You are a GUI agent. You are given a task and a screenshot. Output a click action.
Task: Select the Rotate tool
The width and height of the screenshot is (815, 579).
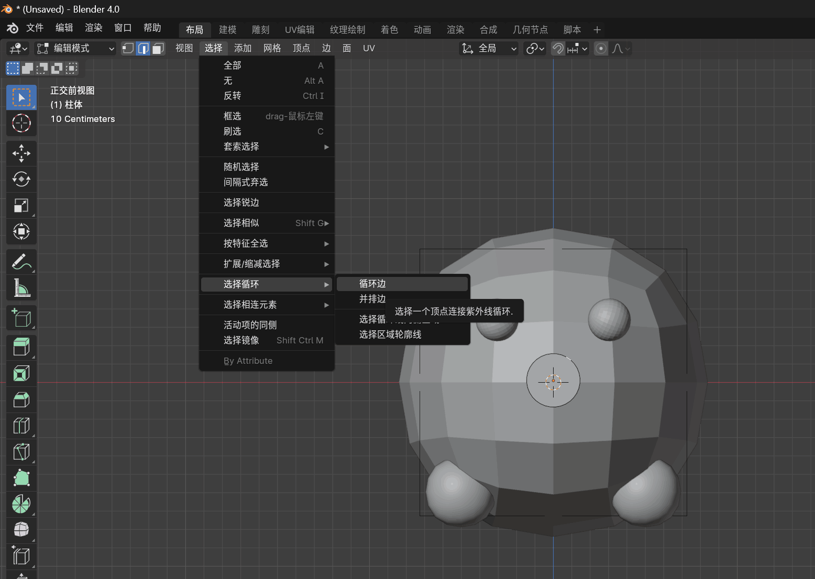point(21,180)
